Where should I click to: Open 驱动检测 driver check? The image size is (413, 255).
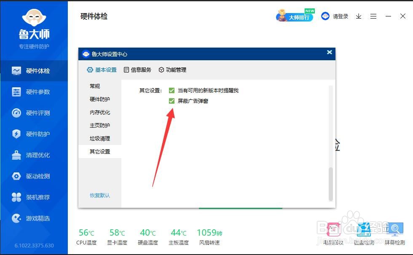[x=34, y=176]
